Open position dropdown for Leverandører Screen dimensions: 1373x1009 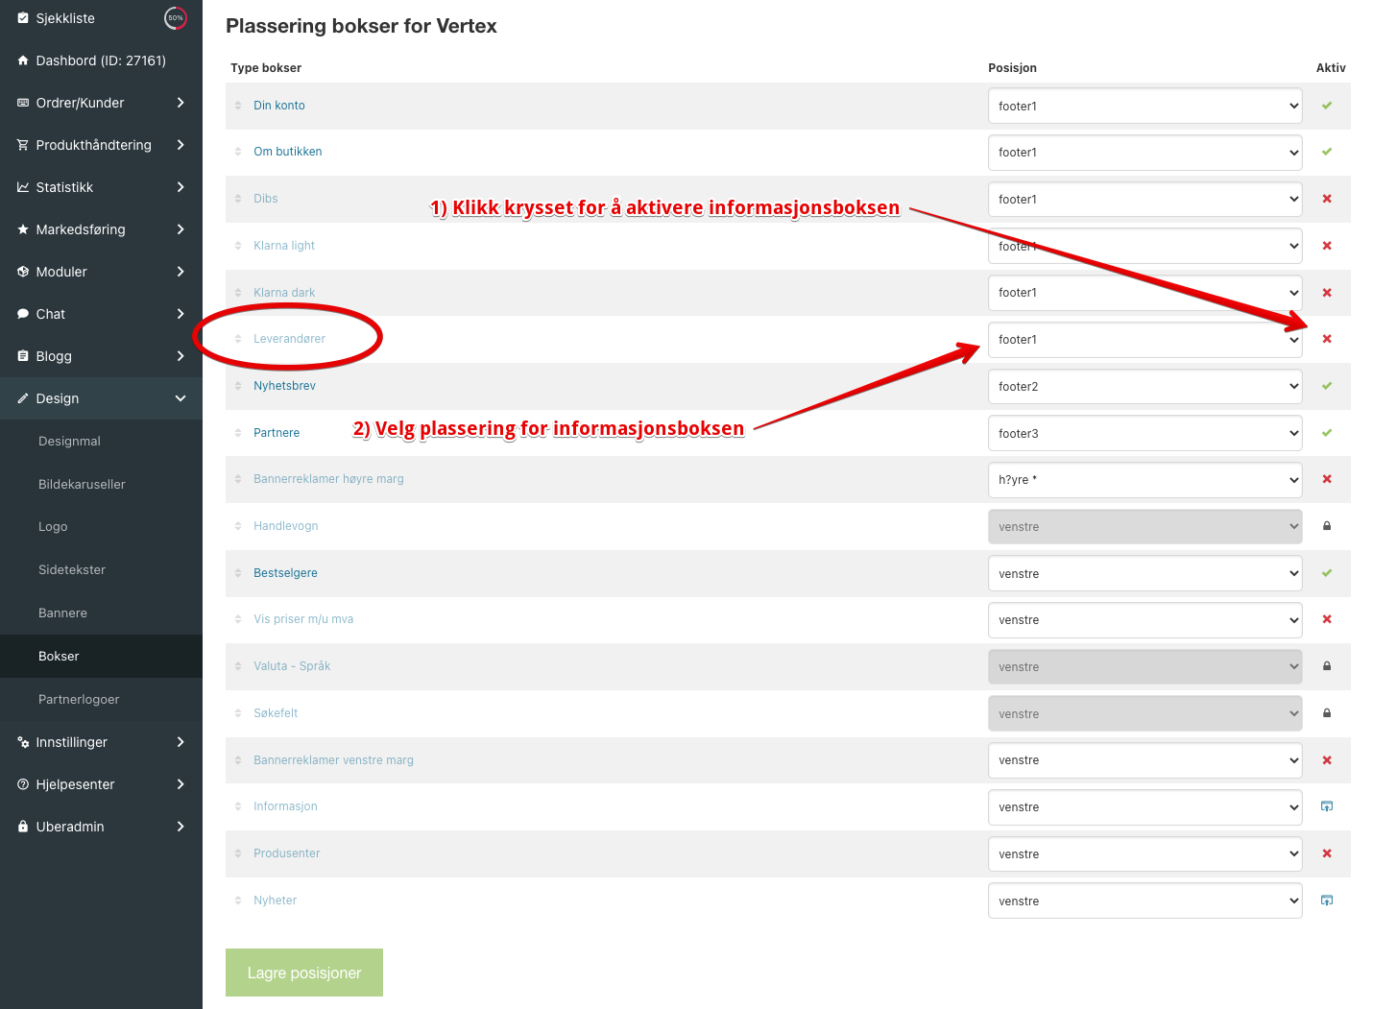click(x=1144, y=340)
